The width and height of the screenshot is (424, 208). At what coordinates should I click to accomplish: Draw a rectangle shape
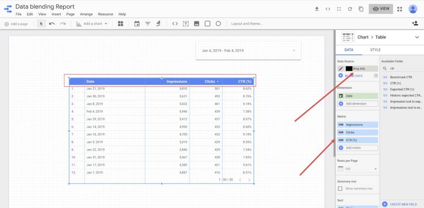point(207,24)
